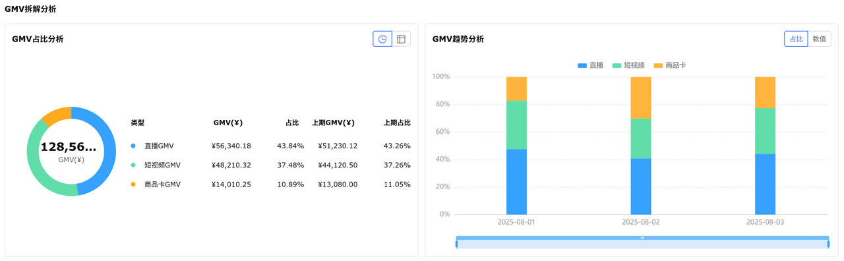The image size is (844, 261).
Task: Click the 类型 column header
Action: pos(137,123)
